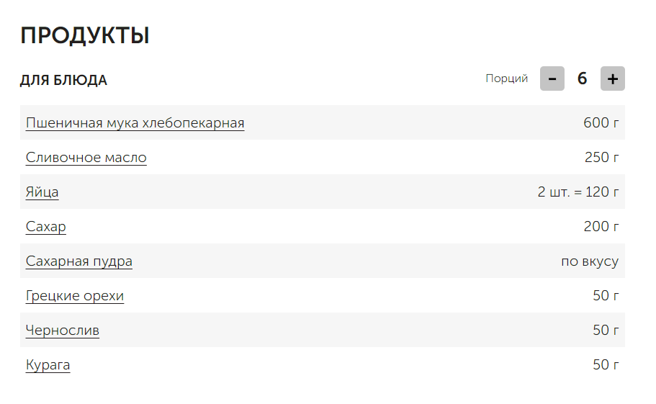Open the Чернослив ingredient link

(x=63, y=331)
